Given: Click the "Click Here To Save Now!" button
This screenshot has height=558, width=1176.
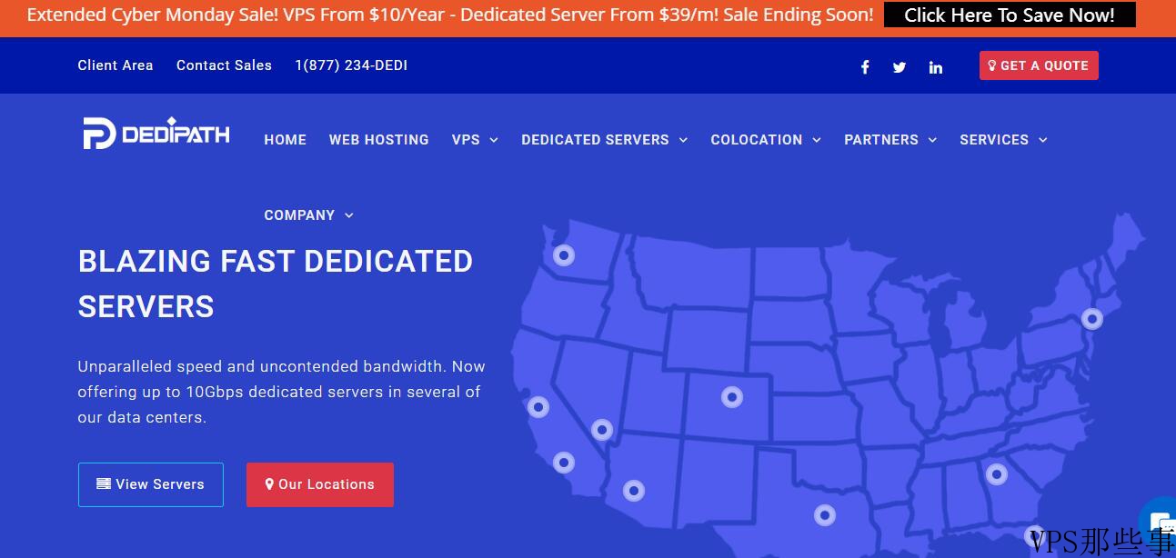Looking at the screenshot, I should (x=1010, y=15).
